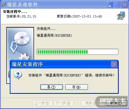
Task: Choose 否(N) to stop installing
Action: click(x=77, y=87)
